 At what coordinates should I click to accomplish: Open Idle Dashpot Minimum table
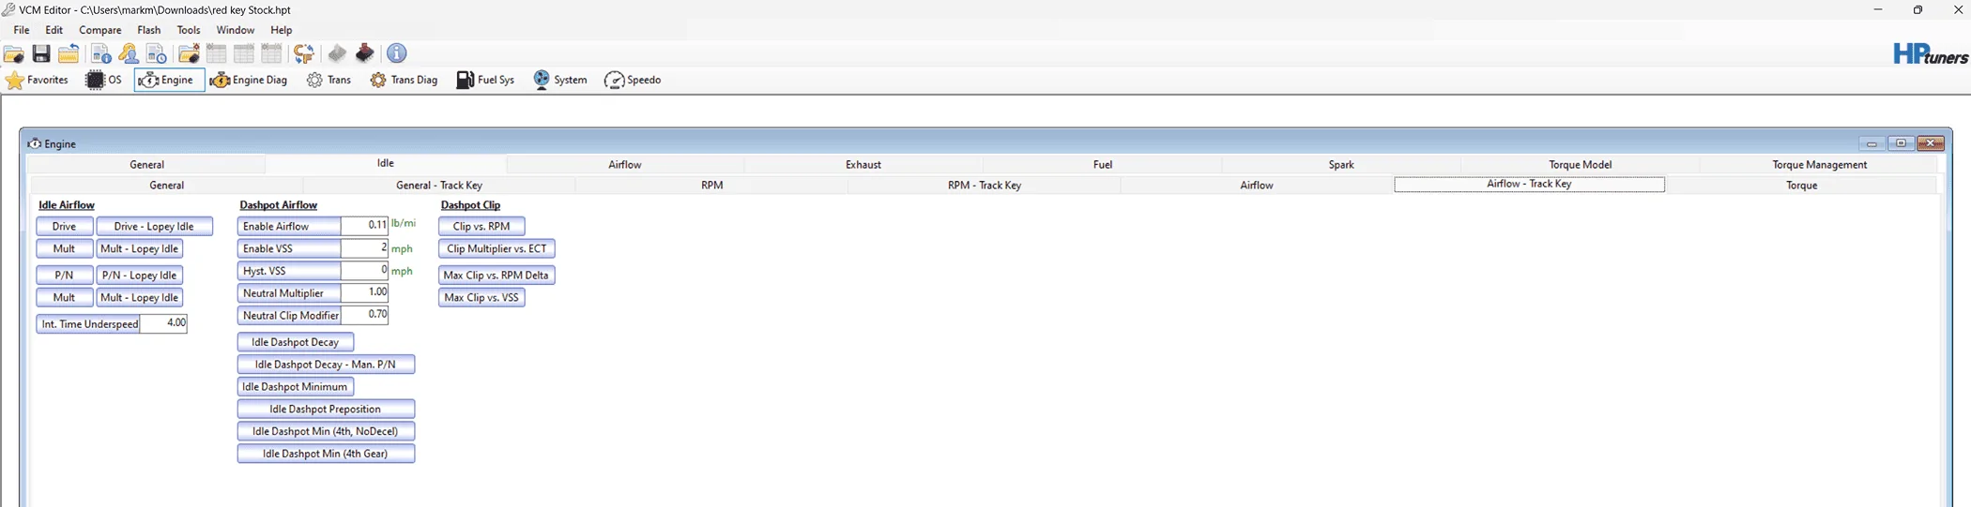pos(296,387)
